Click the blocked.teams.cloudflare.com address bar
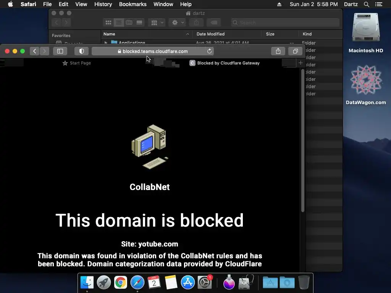Screen dimensions: 391x293 click(153, 52)
